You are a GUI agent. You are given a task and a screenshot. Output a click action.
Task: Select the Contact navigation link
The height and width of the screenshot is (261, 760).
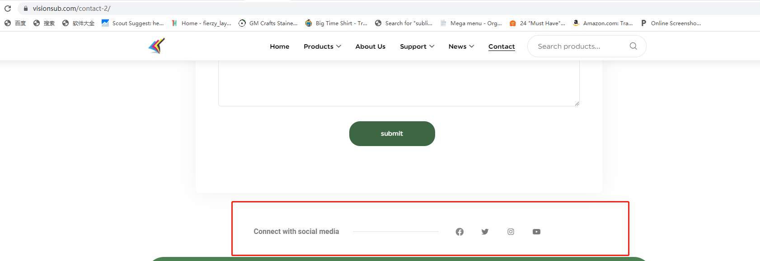click(x=502, y=46)
